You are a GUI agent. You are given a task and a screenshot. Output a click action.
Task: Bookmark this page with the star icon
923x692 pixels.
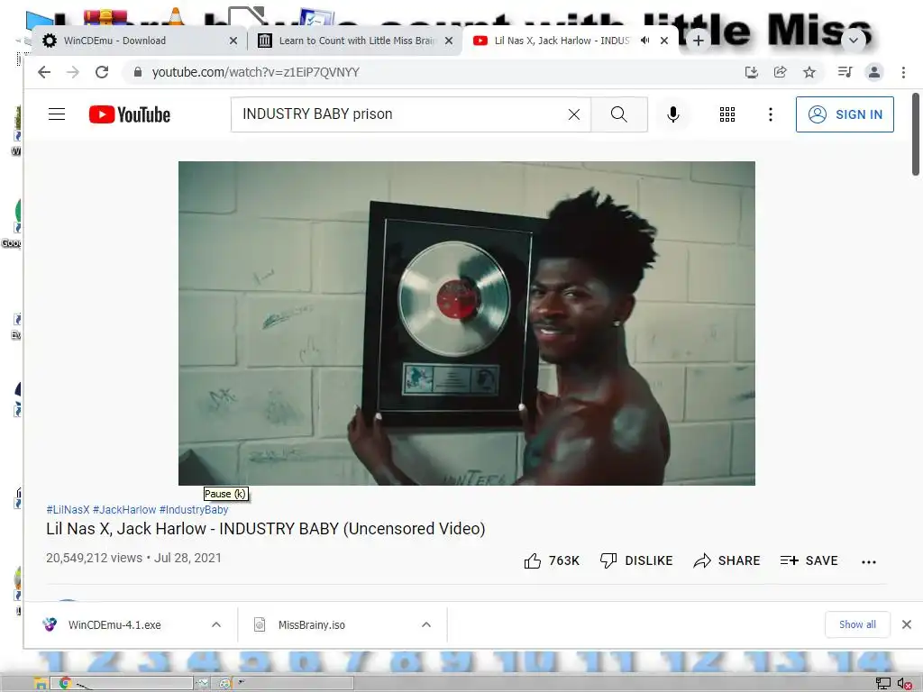(809, 72)
